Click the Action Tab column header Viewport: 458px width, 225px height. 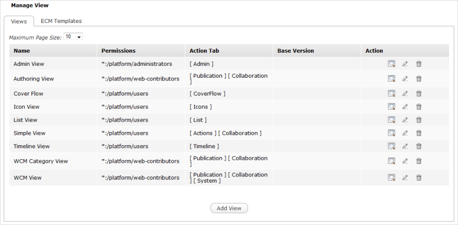204,51
